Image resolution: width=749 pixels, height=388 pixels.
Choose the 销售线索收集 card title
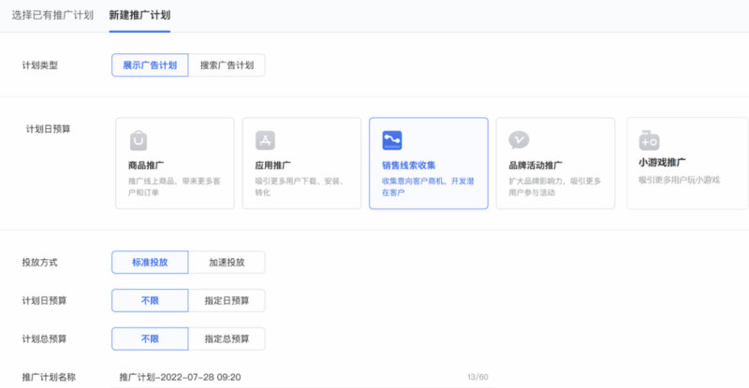[408, 165]
